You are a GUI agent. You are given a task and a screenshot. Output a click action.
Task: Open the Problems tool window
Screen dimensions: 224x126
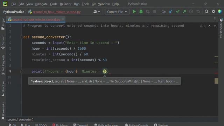tap(60, 125)
